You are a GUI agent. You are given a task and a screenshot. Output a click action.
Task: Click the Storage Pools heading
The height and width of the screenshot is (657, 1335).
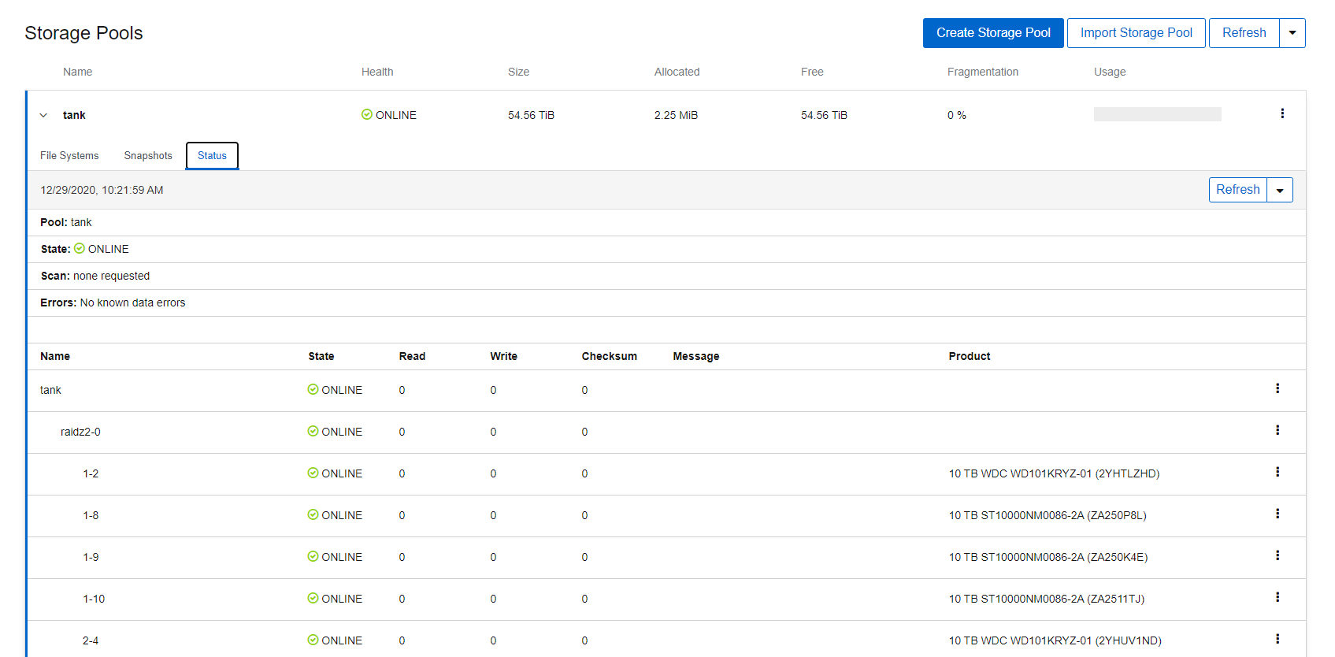(83, 33)
